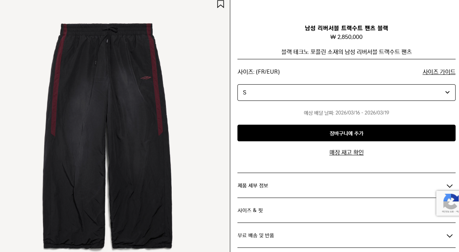Save product with the bookmark icon
This screenshot has width=459, height=252.
point(220,4)
